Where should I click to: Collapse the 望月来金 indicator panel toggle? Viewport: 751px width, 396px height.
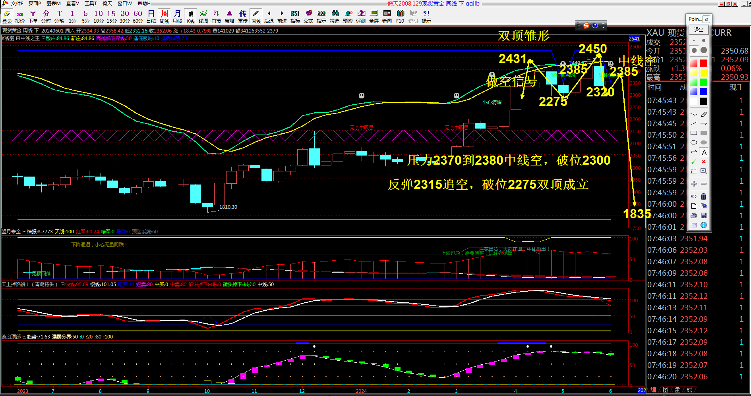24,232
